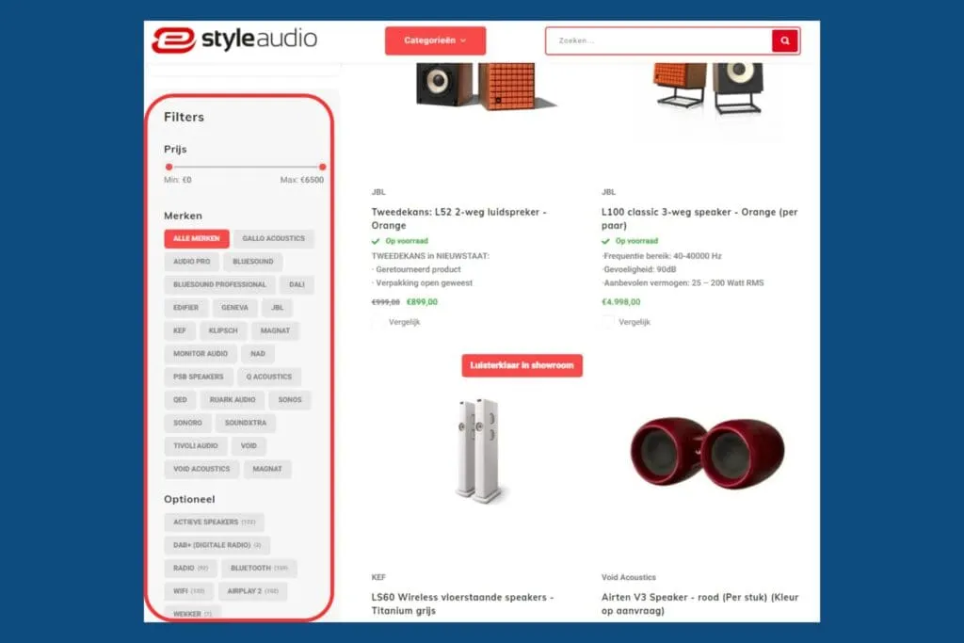
Task: Toggle the DAB+ (Digitale Radio) option filter
Action: pos(217,545)
